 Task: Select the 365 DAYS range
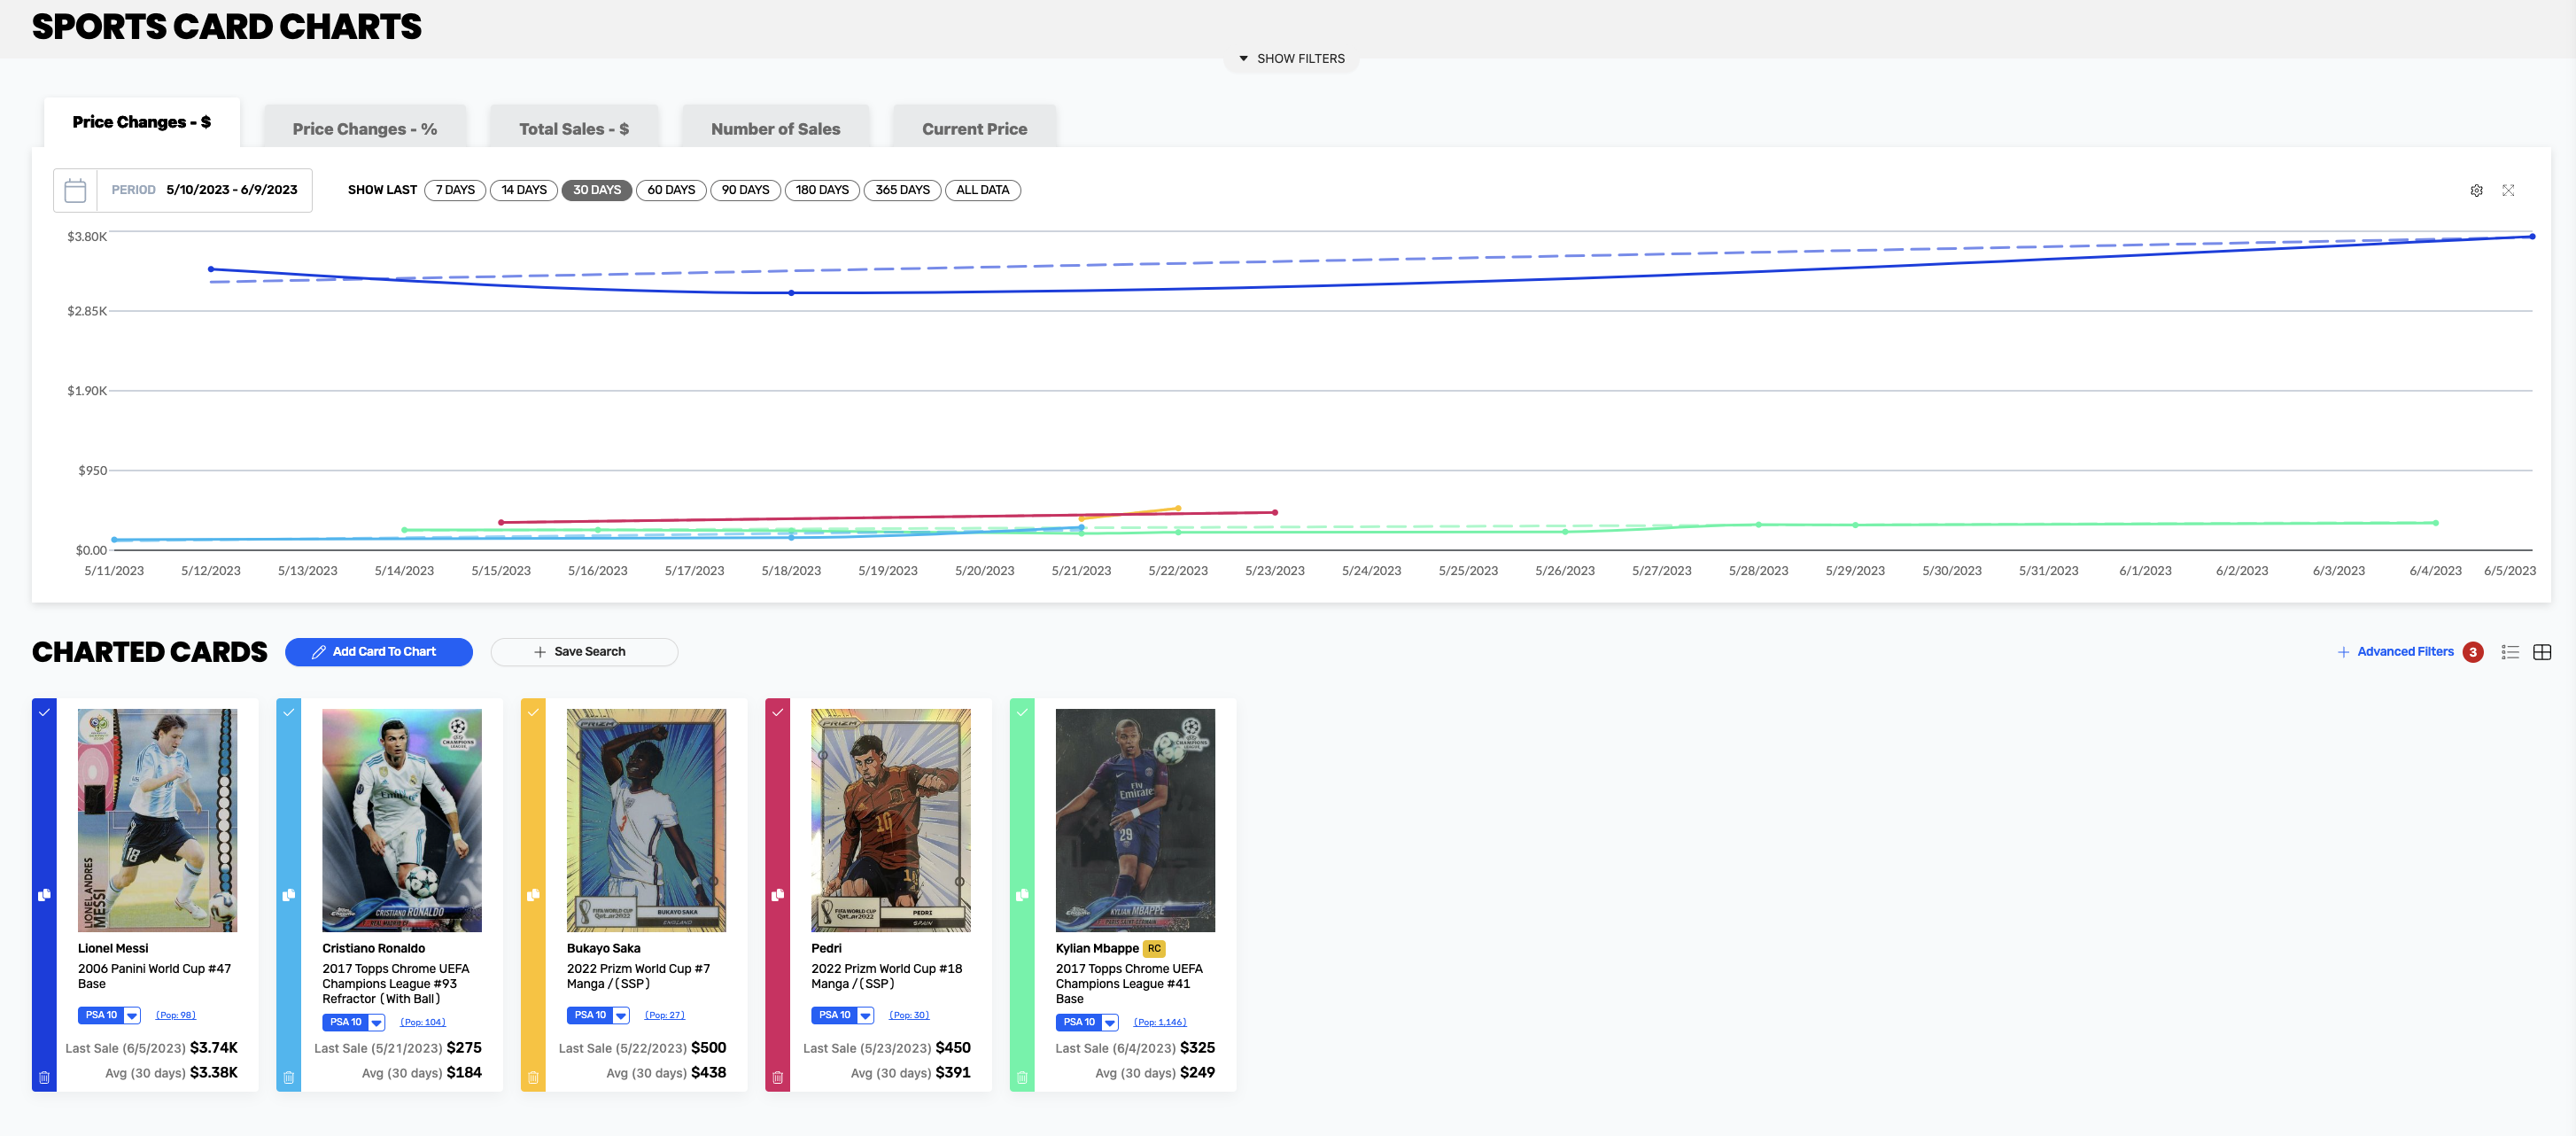point(902,190)
